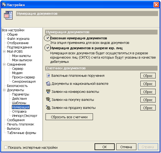Collapse the Мой iFOBS tree node
Viewport: 161px width, 153px height.
point(4,51)
